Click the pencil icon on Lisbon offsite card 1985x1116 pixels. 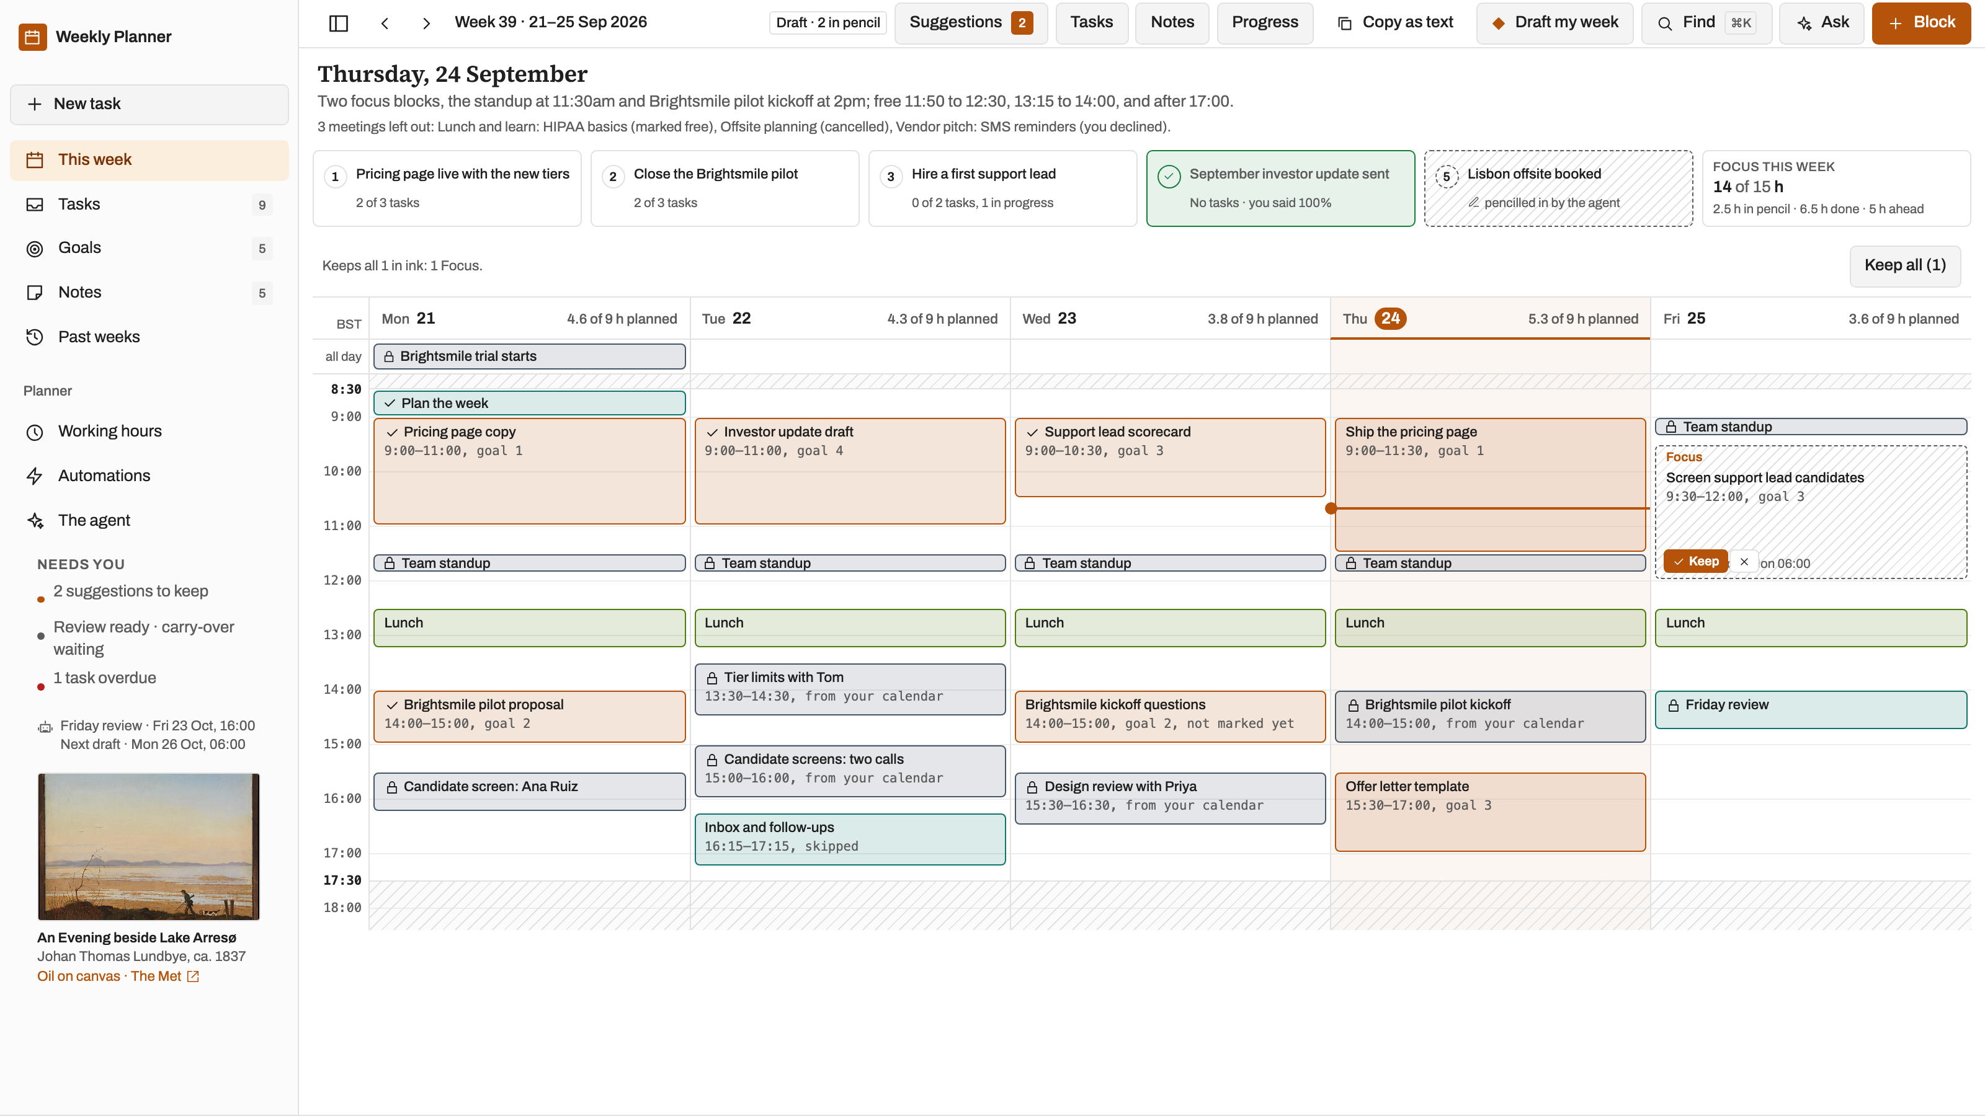pyautogui.click(x=1473, y=203)
